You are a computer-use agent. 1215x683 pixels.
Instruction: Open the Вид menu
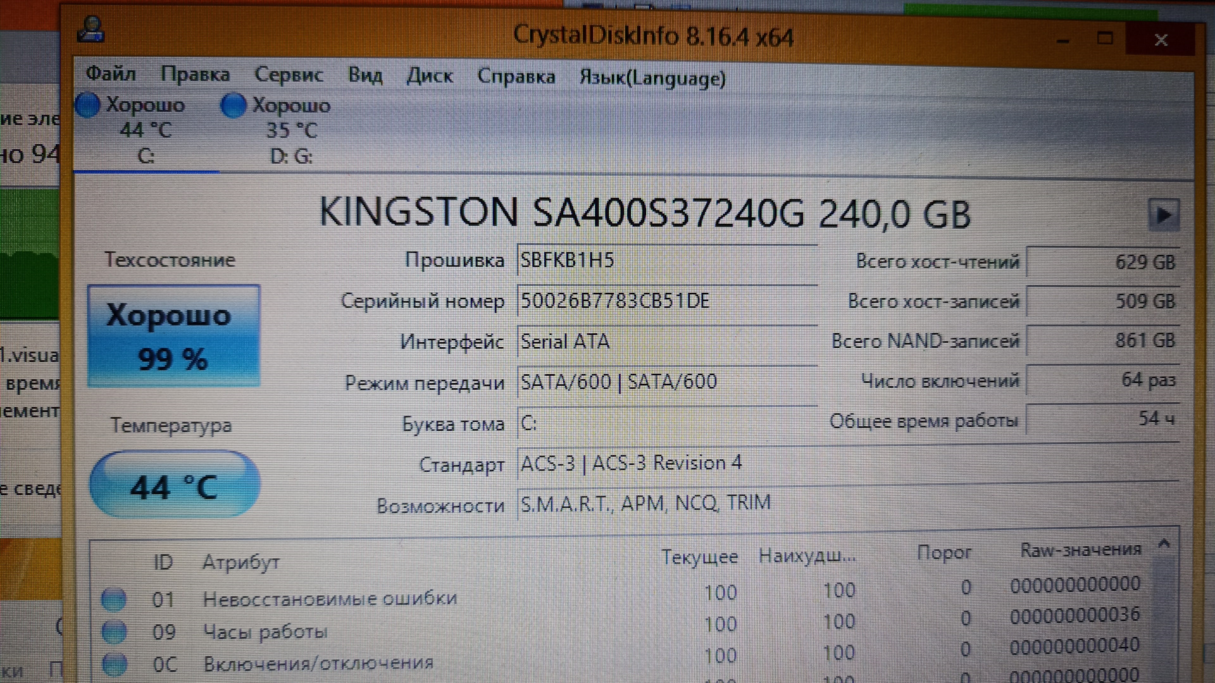point(365,76)
